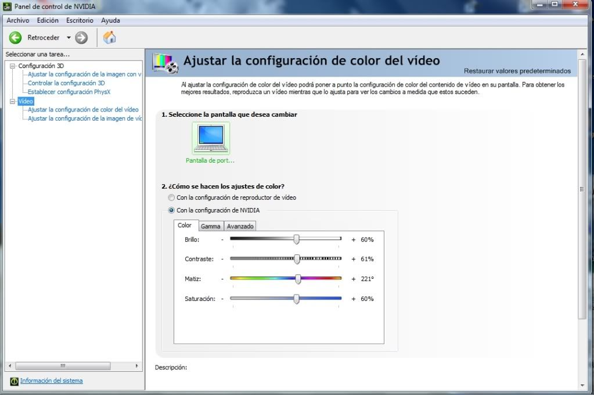
Task: Select Con la configuración de reproductor de vídeo
Action: [232, 198]
